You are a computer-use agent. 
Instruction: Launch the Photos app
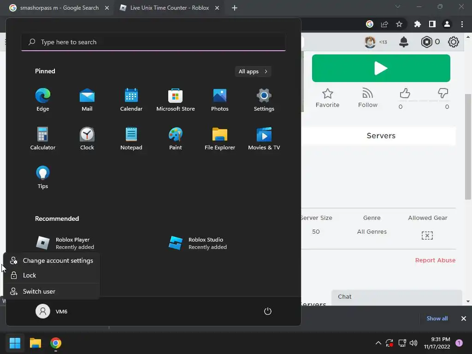point(220,100)
